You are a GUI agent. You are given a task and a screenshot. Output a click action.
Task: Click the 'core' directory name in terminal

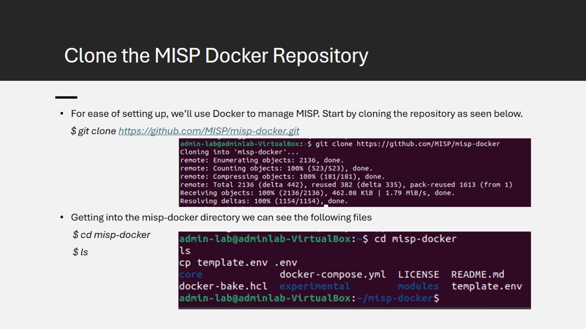tap(190, 275)
